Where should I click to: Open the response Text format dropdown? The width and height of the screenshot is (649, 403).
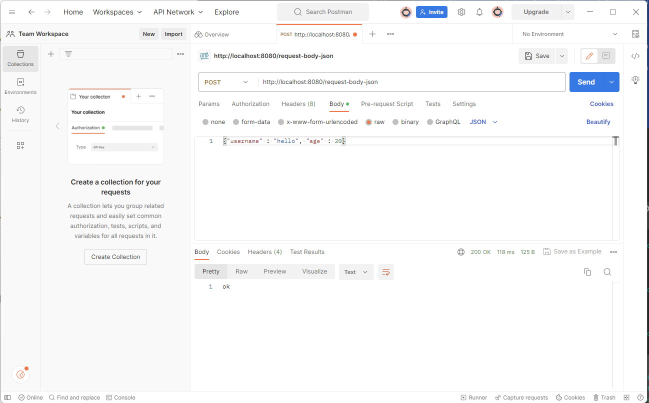click(356, 272)
